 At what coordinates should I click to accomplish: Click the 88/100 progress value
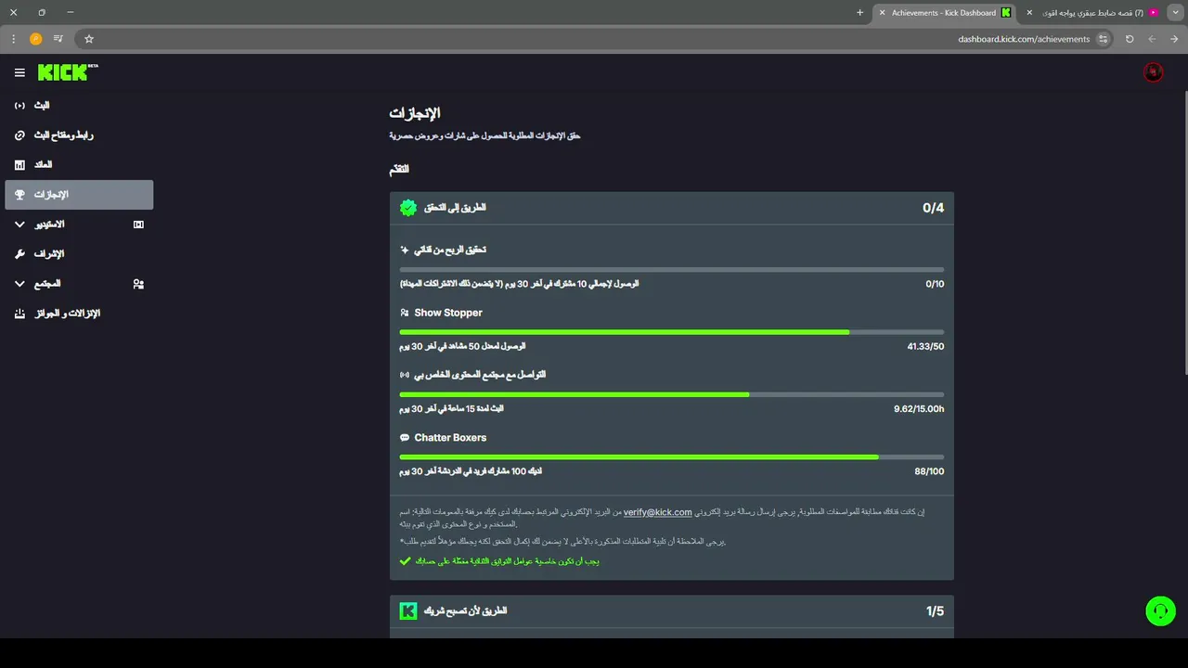[929, 471]
